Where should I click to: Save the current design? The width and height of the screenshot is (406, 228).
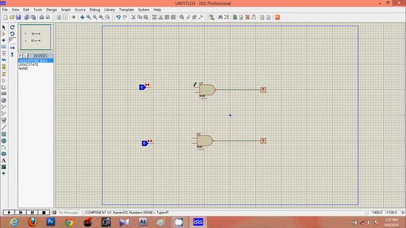pyautogui.click(x=18, y=17)
